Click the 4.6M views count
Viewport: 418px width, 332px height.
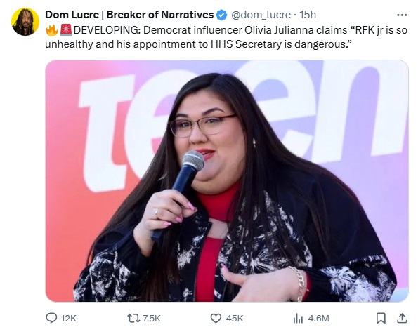[318, 319]
